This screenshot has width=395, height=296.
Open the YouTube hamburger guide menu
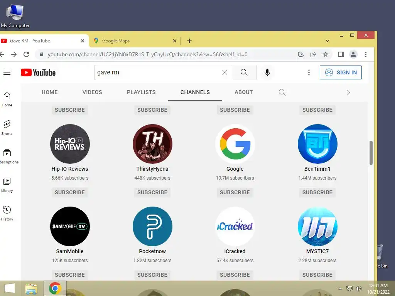(7, 72)
